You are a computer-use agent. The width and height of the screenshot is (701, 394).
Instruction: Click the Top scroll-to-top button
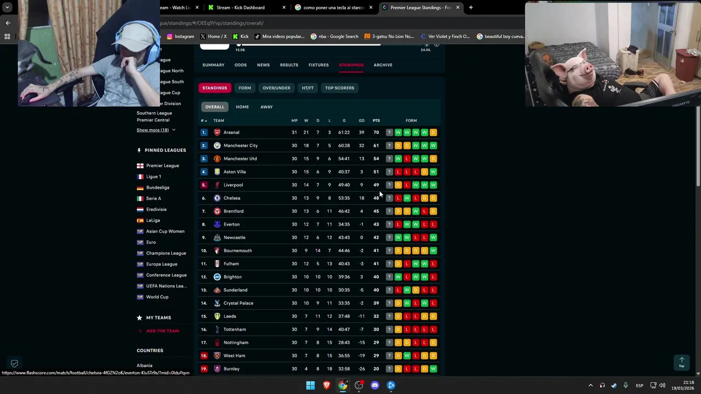(682, 362)
